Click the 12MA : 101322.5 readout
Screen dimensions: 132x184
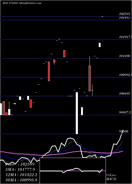click(x=21, y=175)
